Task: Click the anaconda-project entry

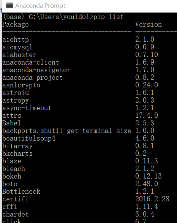Action: tap(32, 77)
